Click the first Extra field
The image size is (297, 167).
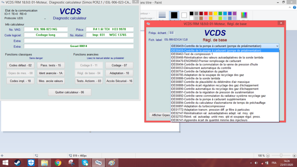click(x=79, y=41)
